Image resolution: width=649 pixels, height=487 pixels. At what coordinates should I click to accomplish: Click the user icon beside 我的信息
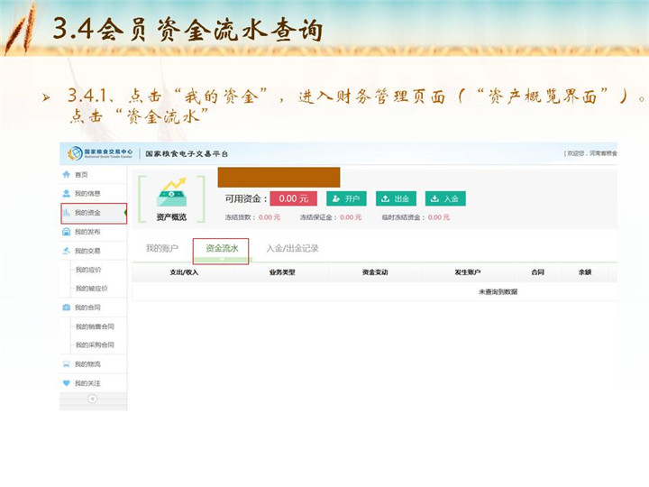click(66, 193)
